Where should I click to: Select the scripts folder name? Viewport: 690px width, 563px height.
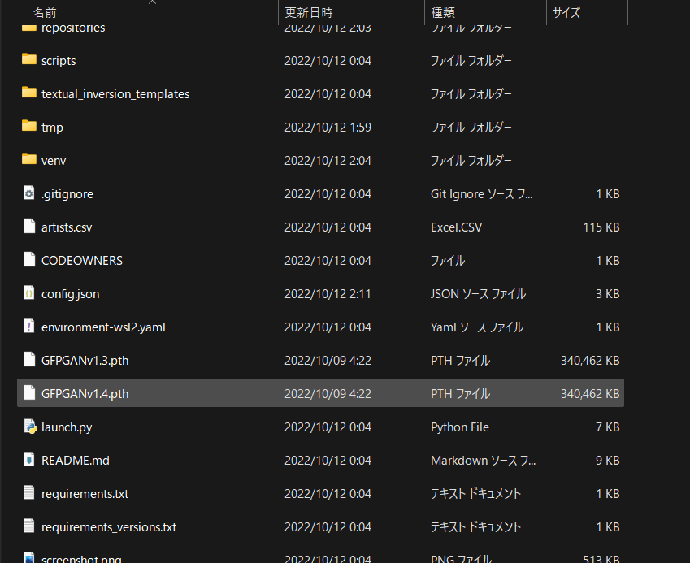click(59, 61)
